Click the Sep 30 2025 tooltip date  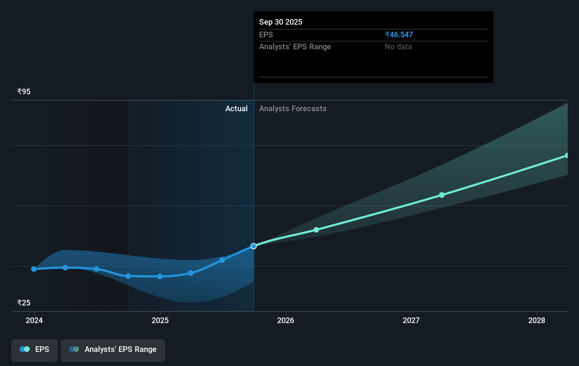coord(281,22)
